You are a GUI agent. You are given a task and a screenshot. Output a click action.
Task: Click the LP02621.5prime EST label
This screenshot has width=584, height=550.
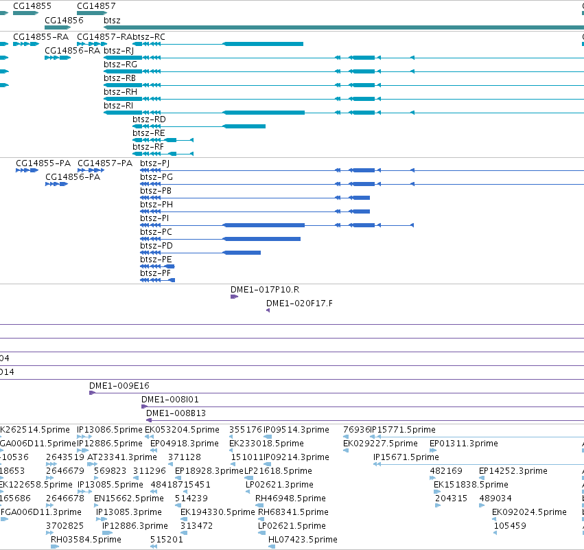292,526
